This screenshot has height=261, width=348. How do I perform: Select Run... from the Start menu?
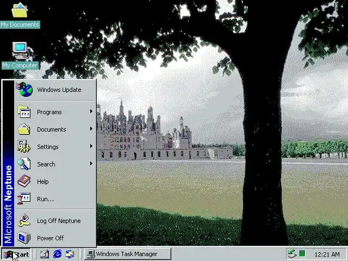[55, 198]
